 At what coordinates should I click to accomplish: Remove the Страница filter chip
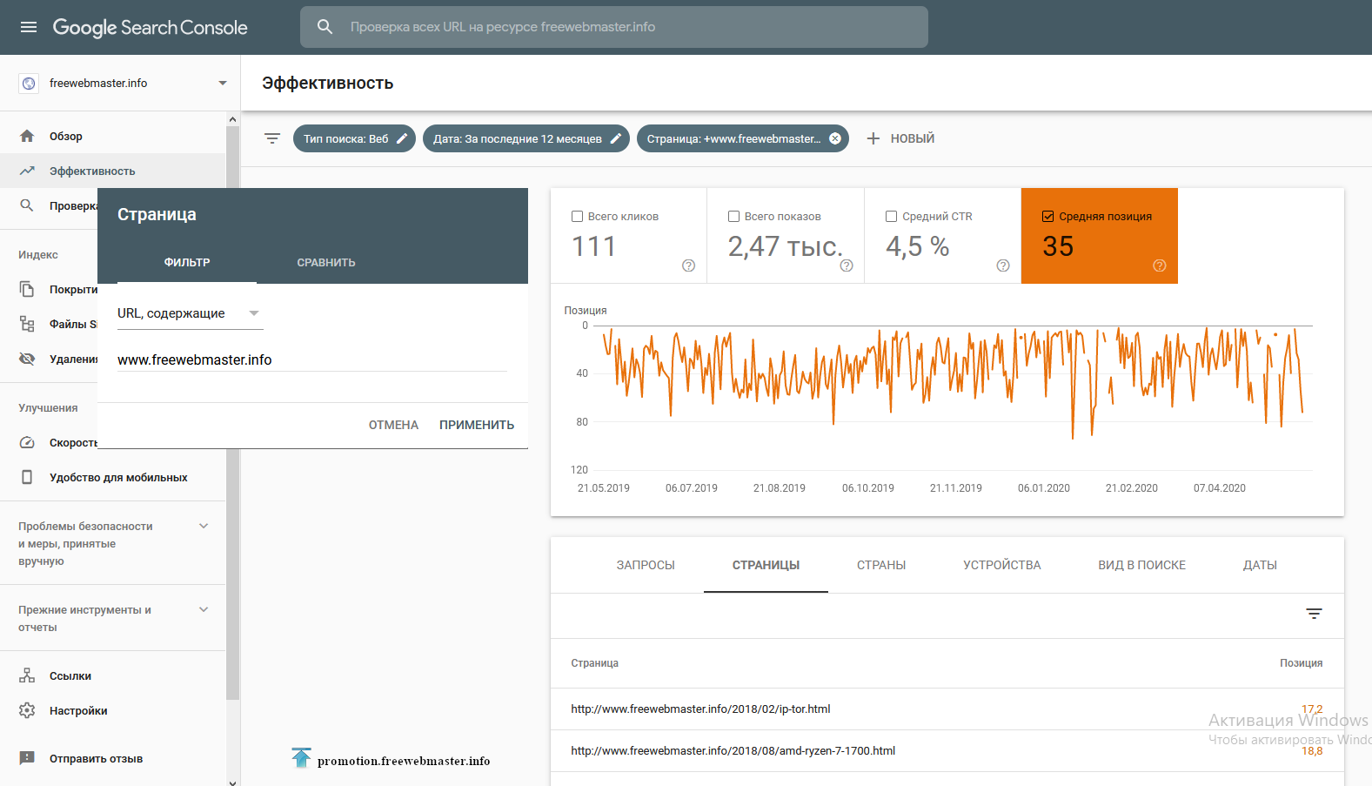[x=835, y=138]
